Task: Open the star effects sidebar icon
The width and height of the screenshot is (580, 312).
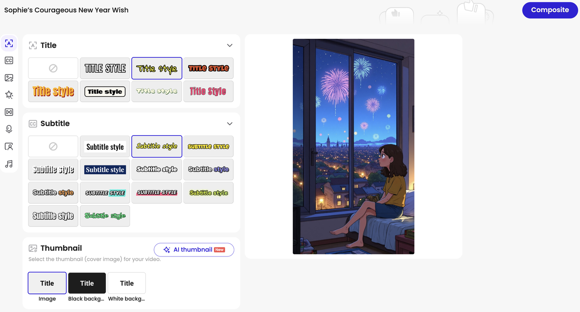Action: coord(9,95)
